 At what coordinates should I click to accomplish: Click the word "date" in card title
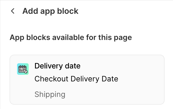[x=73, y=66]
